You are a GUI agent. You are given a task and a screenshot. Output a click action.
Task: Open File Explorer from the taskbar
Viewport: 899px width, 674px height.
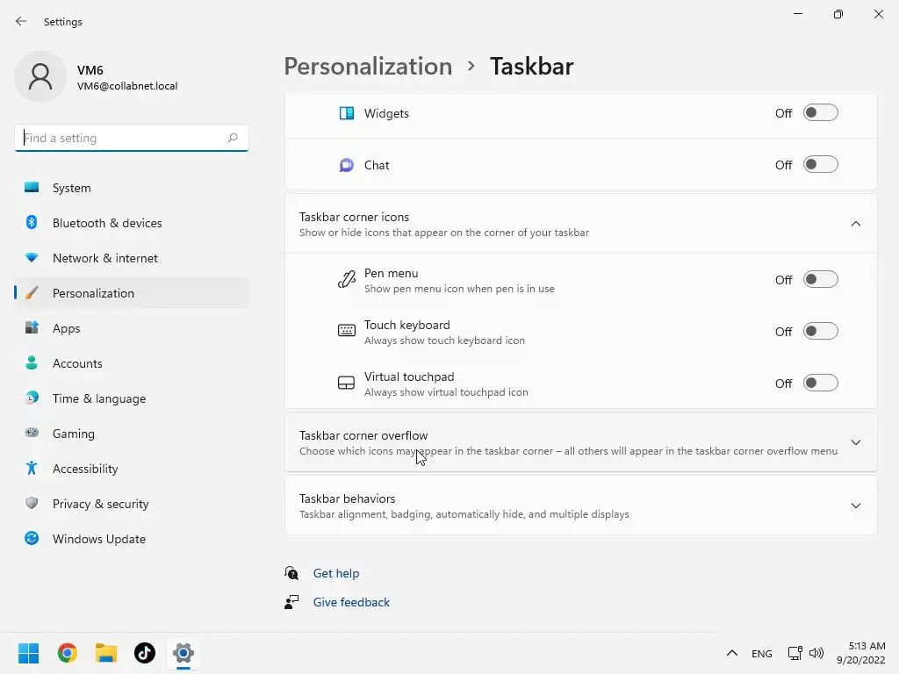point(106,653)
